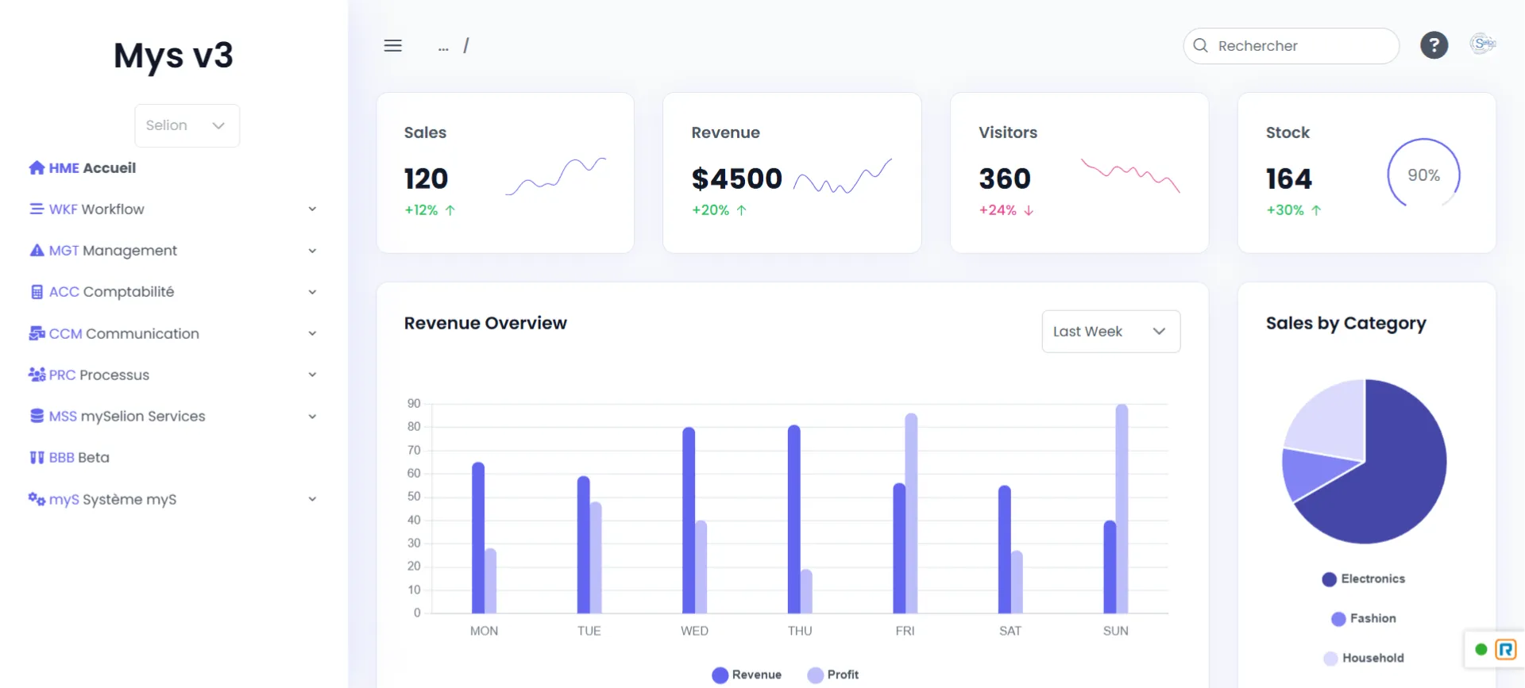This screenshot has width=1525, height=688.
Task: Expand MGT Management chevron
Action: click(x=312, y=250)
